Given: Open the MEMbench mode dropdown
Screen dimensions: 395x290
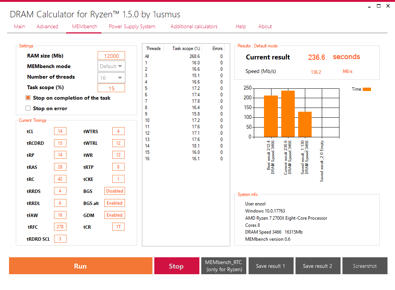Looking at the screenshot, I should point(112,66).
